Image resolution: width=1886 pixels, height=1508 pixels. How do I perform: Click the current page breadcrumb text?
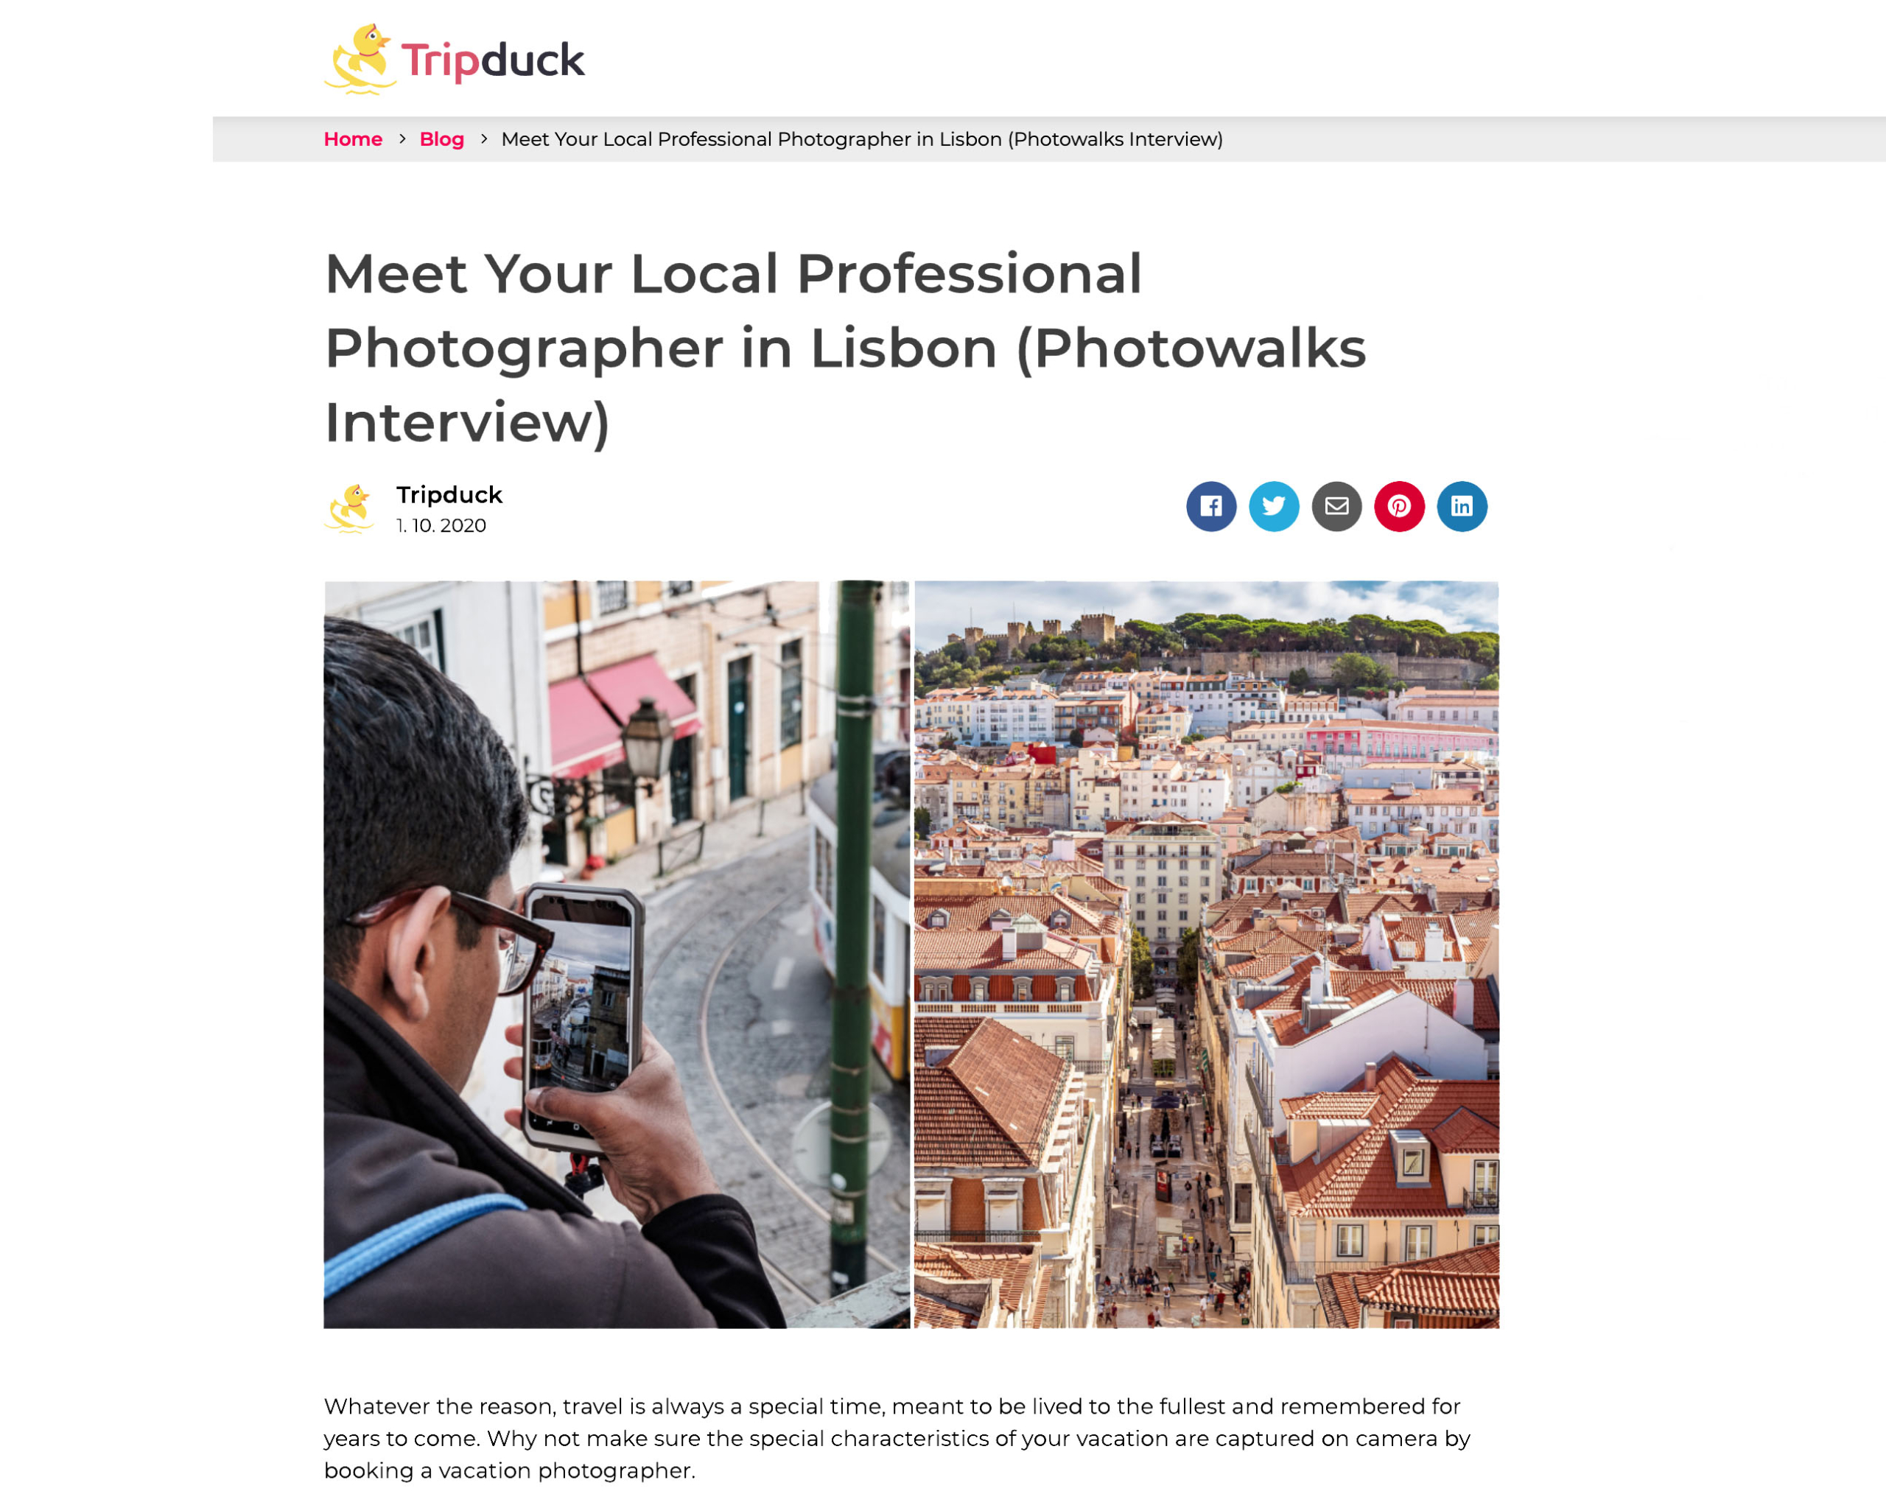pos(862,139)
